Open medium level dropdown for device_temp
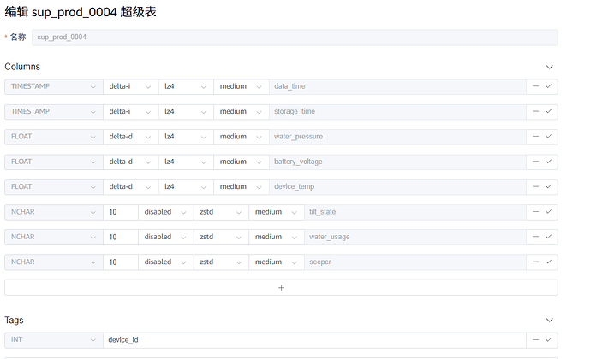Viewport: 591px width, 359px height. (x=242, y=187)
